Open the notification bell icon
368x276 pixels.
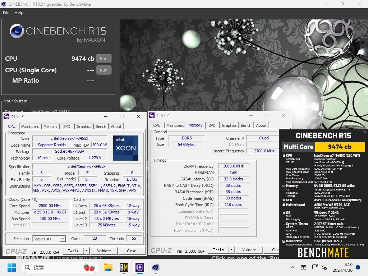(358, 267)
